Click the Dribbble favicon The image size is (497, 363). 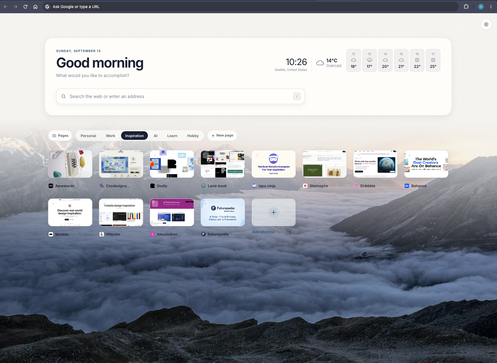[x=356, y=186]
